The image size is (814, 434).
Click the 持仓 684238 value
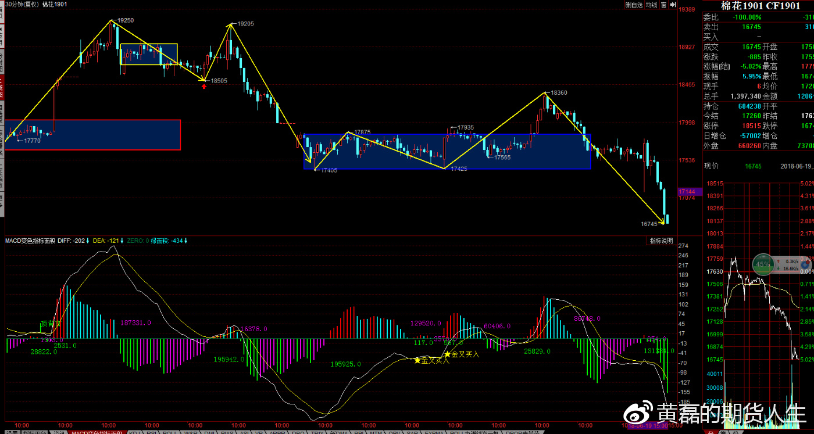(749, 106)
